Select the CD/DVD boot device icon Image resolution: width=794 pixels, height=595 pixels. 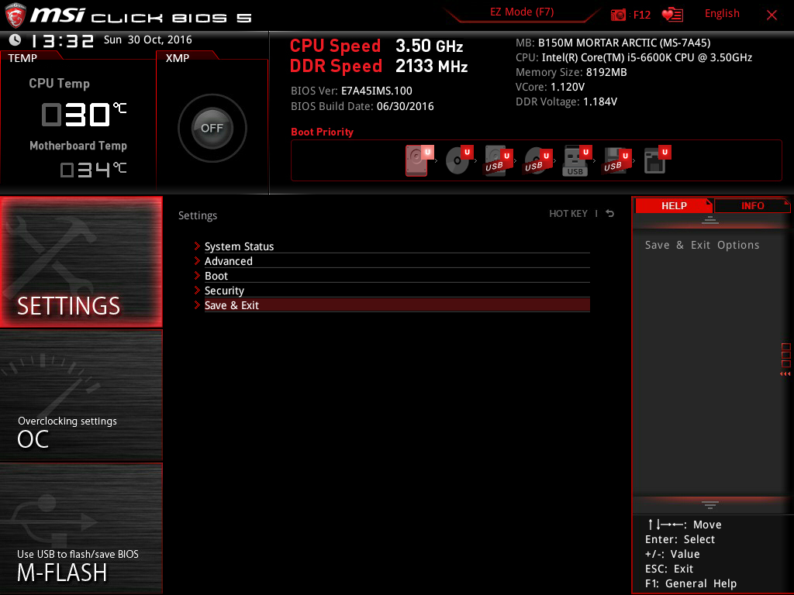459,160
